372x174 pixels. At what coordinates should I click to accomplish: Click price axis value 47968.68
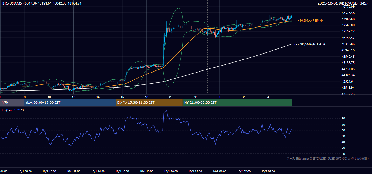coord(348,19)
